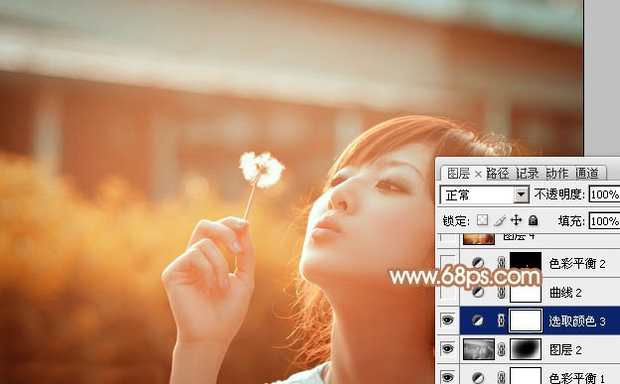Select the 曲线 2 layer name
The width and height of the screenshot is (620, 384).
[x=565, y=293]
